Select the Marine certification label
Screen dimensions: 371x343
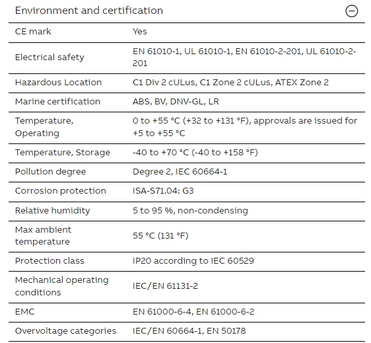(57, 101)
